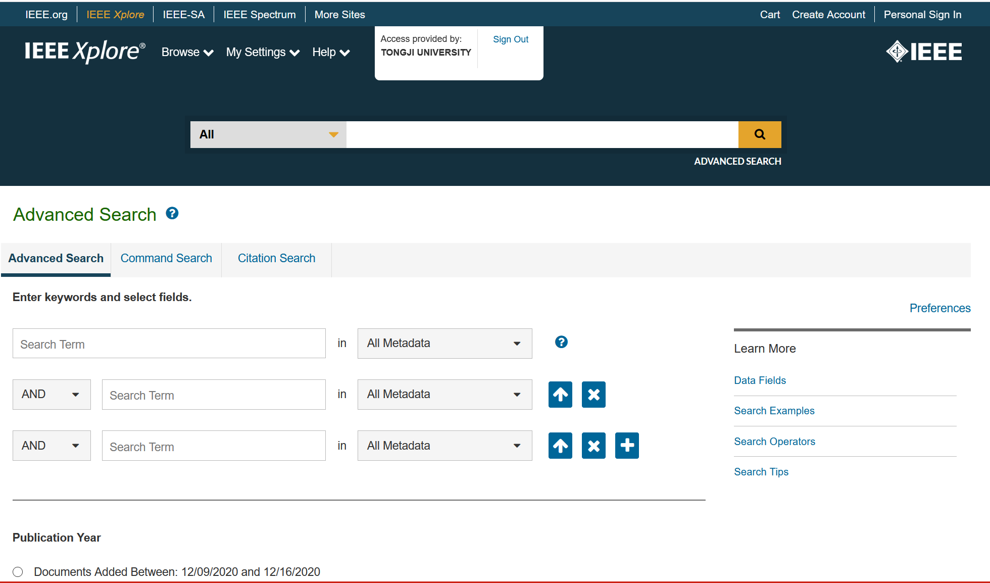Open IEEE-SA site link
Screen dimensions: 990x583
click(184, 15)
